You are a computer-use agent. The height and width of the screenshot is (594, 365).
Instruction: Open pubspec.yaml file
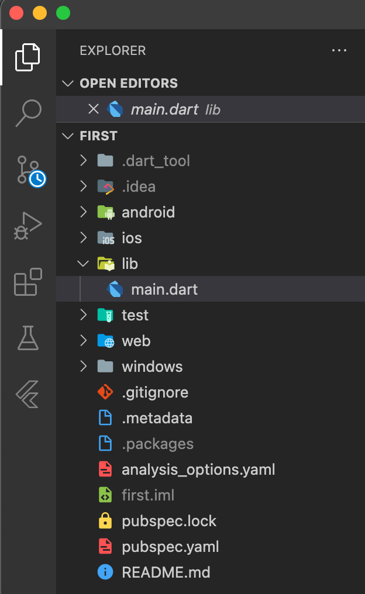tap(170, 547)
